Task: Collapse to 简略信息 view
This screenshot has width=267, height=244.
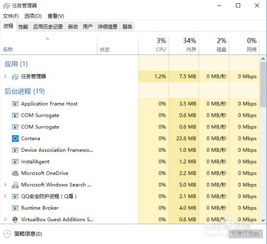Action: coord(23,234)
